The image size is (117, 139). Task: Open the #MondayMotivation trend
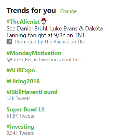click(x=34, y=53)
